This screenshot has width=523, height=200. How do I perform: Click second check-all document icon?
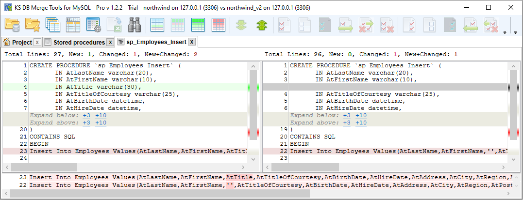[x=410, y=25]
